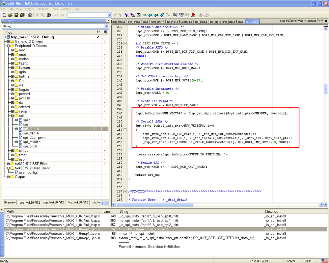The image size is (329, 263).
Task: Collapse code fold at line 231
Action: (125, 44)
